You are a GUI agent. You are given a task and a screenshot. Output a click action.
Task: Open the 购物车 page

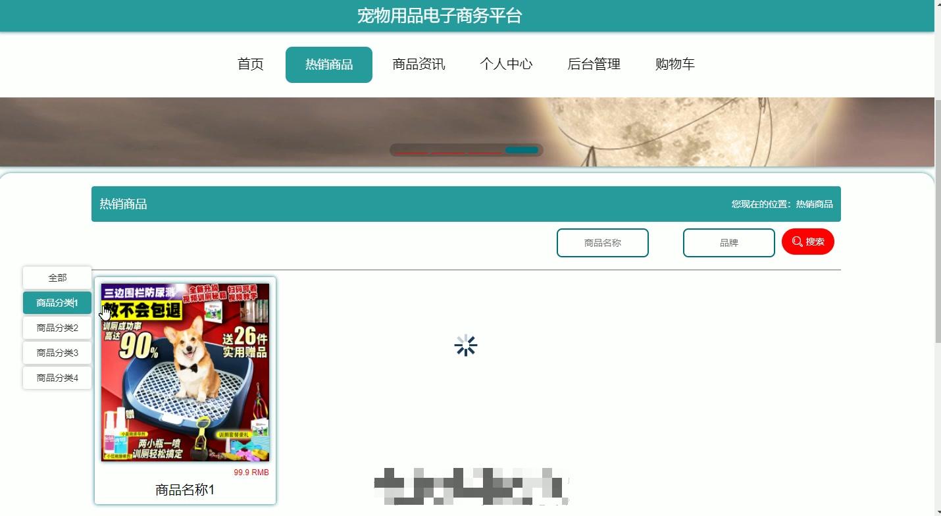(x=675, y=64)
